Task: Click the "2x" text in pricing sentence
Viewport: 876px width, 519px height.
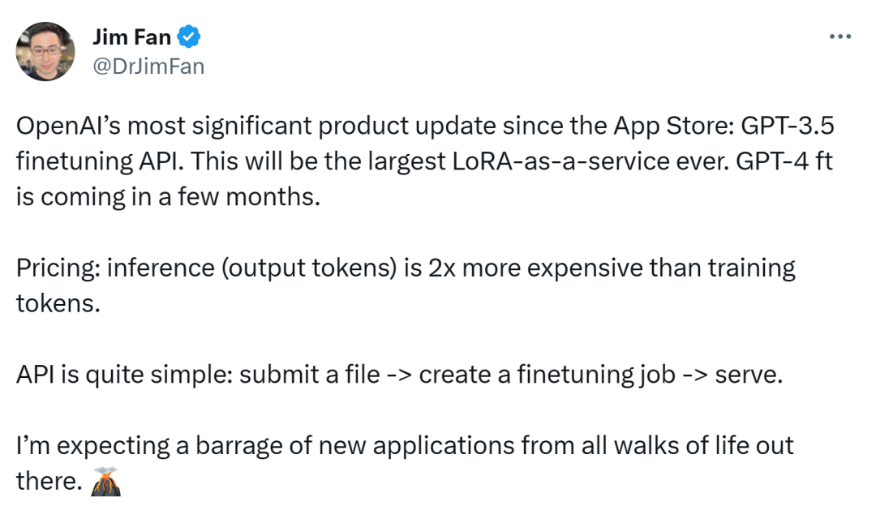Action: click(442, 268)
